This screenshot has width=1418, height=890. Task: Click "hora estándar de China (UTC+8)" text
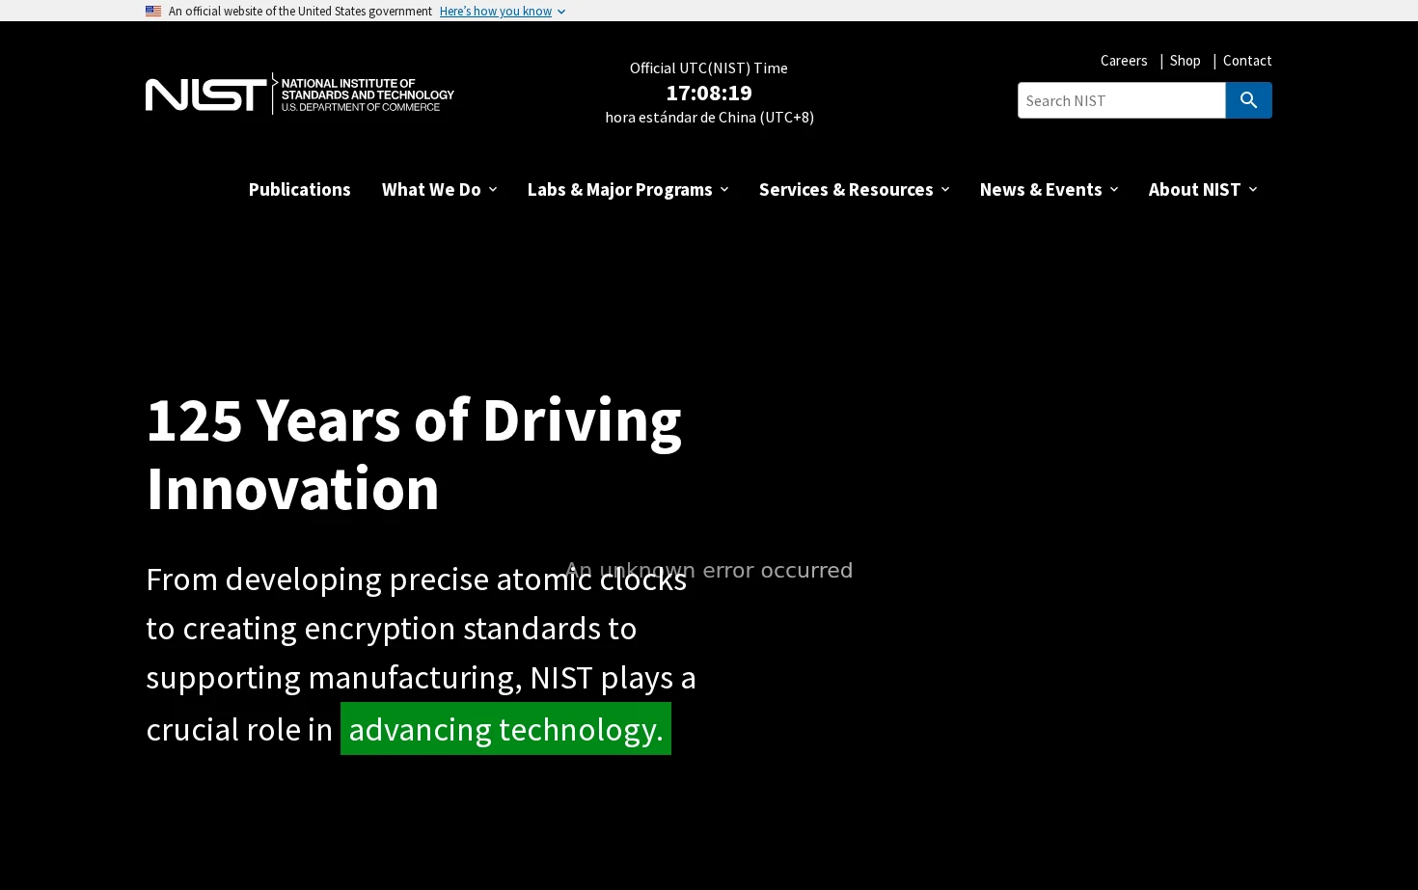pos(710,117)
